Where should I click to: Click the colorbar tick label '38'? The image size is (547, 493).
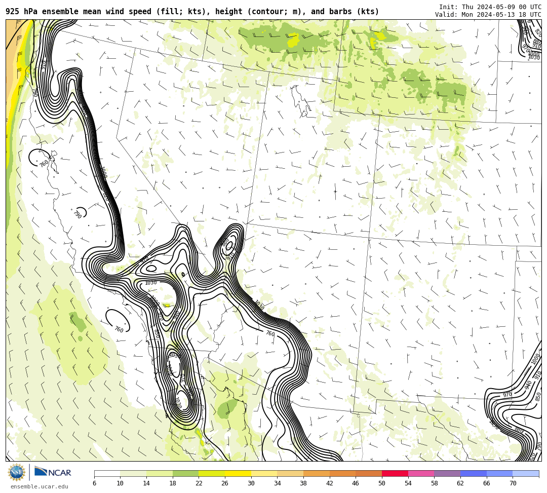[303, 483]
